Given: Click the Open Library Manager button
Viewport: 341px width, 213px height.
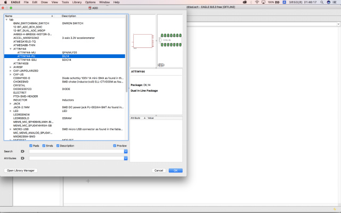Looking at the screenshot, I should 21,170.
